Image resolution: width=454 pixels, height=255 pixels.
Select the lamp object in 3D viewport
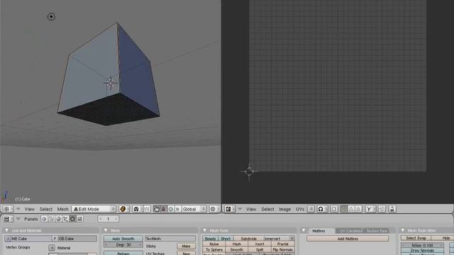pos(51,17)
